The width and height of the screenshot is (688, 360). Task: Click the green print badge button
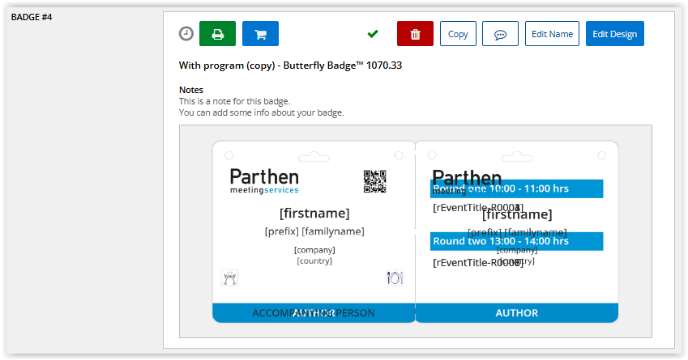click(217, 34)
